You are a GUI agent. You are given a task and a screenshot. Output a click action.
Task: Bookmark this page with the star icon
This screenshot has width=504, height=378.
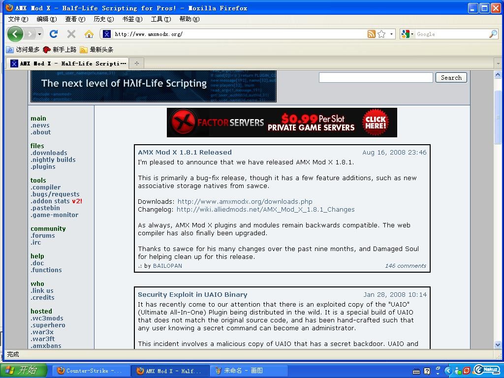[381, 34]
